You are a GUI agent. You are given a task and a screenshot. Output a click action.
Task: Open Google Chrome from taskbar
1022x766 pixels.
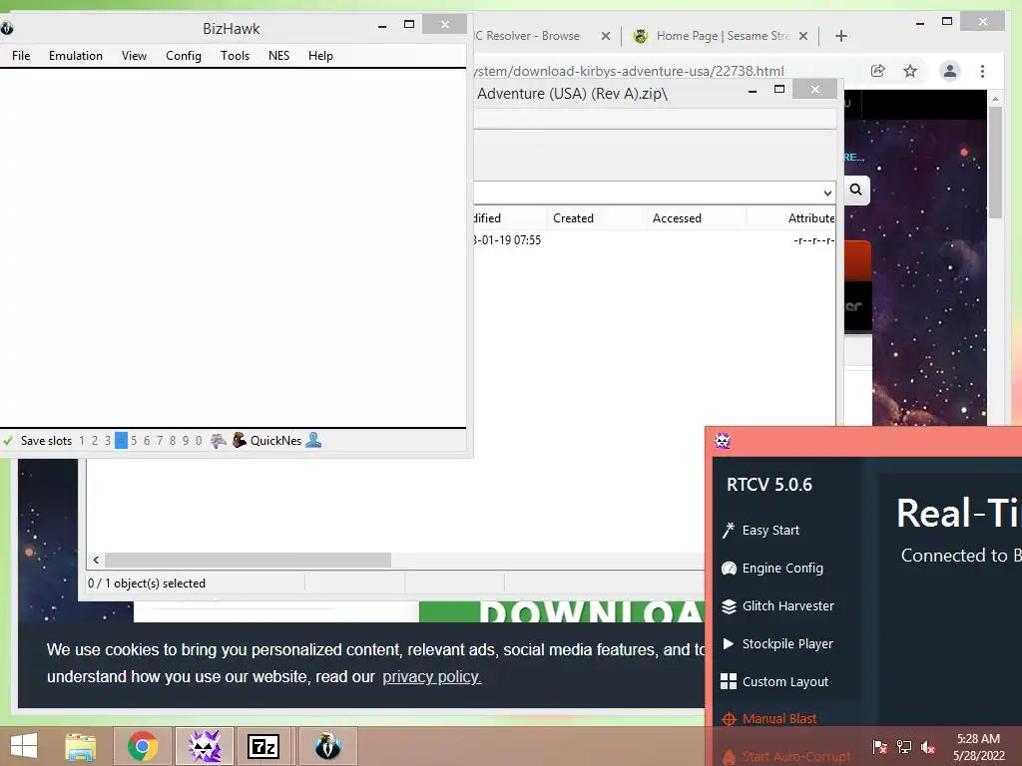pyautogui.click(x=143, y=746)
